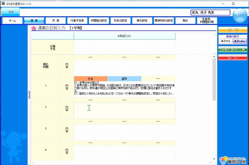The height and width of the screenshot is (165, 249).
Task: Click period 1 lesson content text
Action: pyautogui.click(x=125, y=88)
